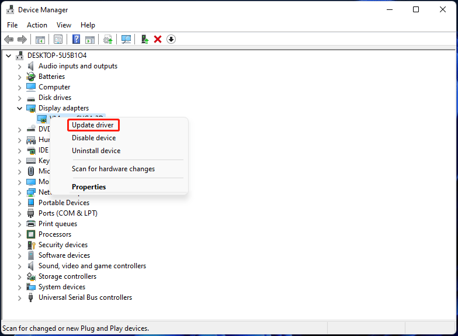Open the blue Help question-mark icon
458x336 pixels.
point(76,39)
